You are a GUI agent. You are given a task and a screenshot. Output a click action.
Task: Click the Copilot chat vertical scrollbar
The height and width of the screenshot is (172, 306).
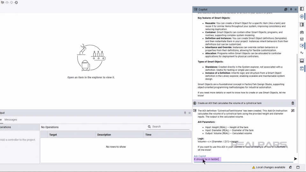coord(297,103)
